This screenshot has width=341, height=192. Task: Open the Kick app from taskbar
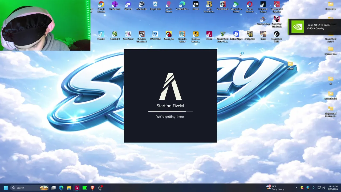click(85, 188)
